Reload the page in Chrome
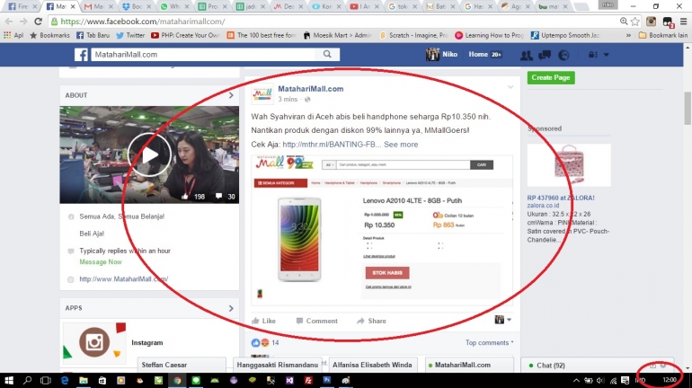Screen dimensions: 692x388 coord(39,22)
